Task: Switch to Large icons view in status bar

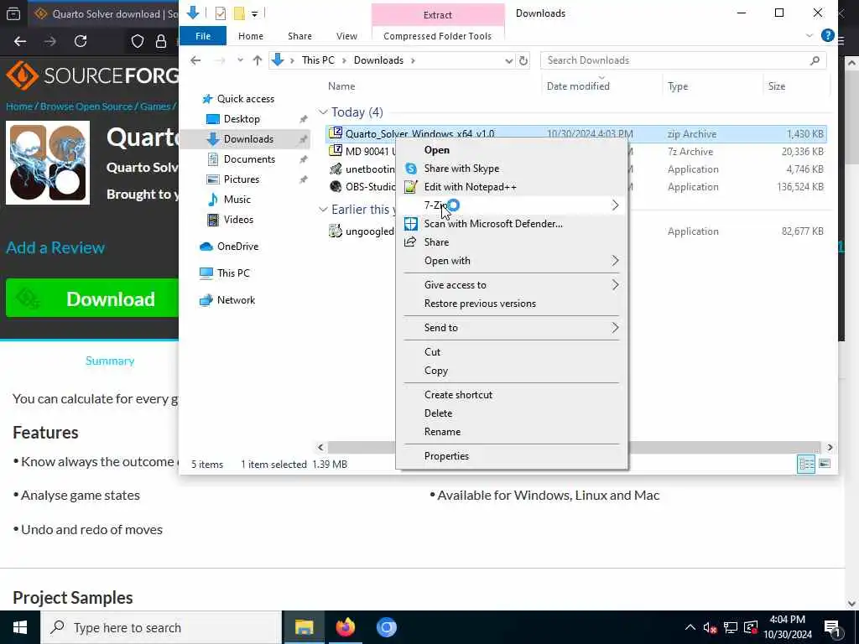Action: 825,465
